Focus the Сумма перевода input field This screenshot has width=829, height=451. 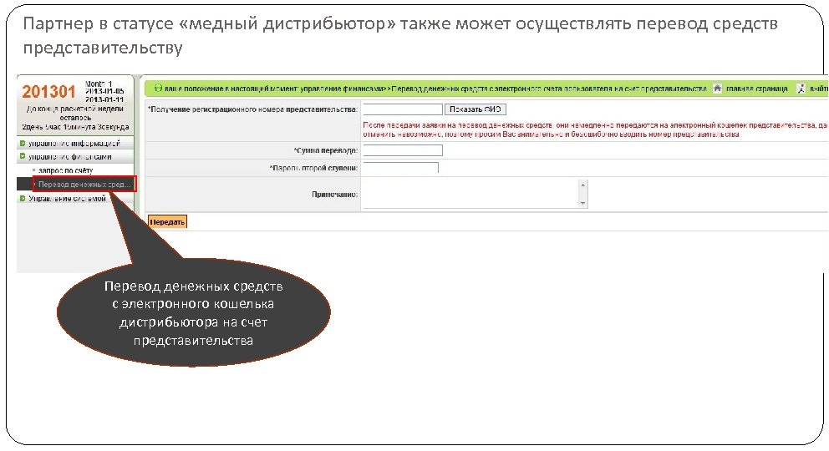tap(403, 150)
